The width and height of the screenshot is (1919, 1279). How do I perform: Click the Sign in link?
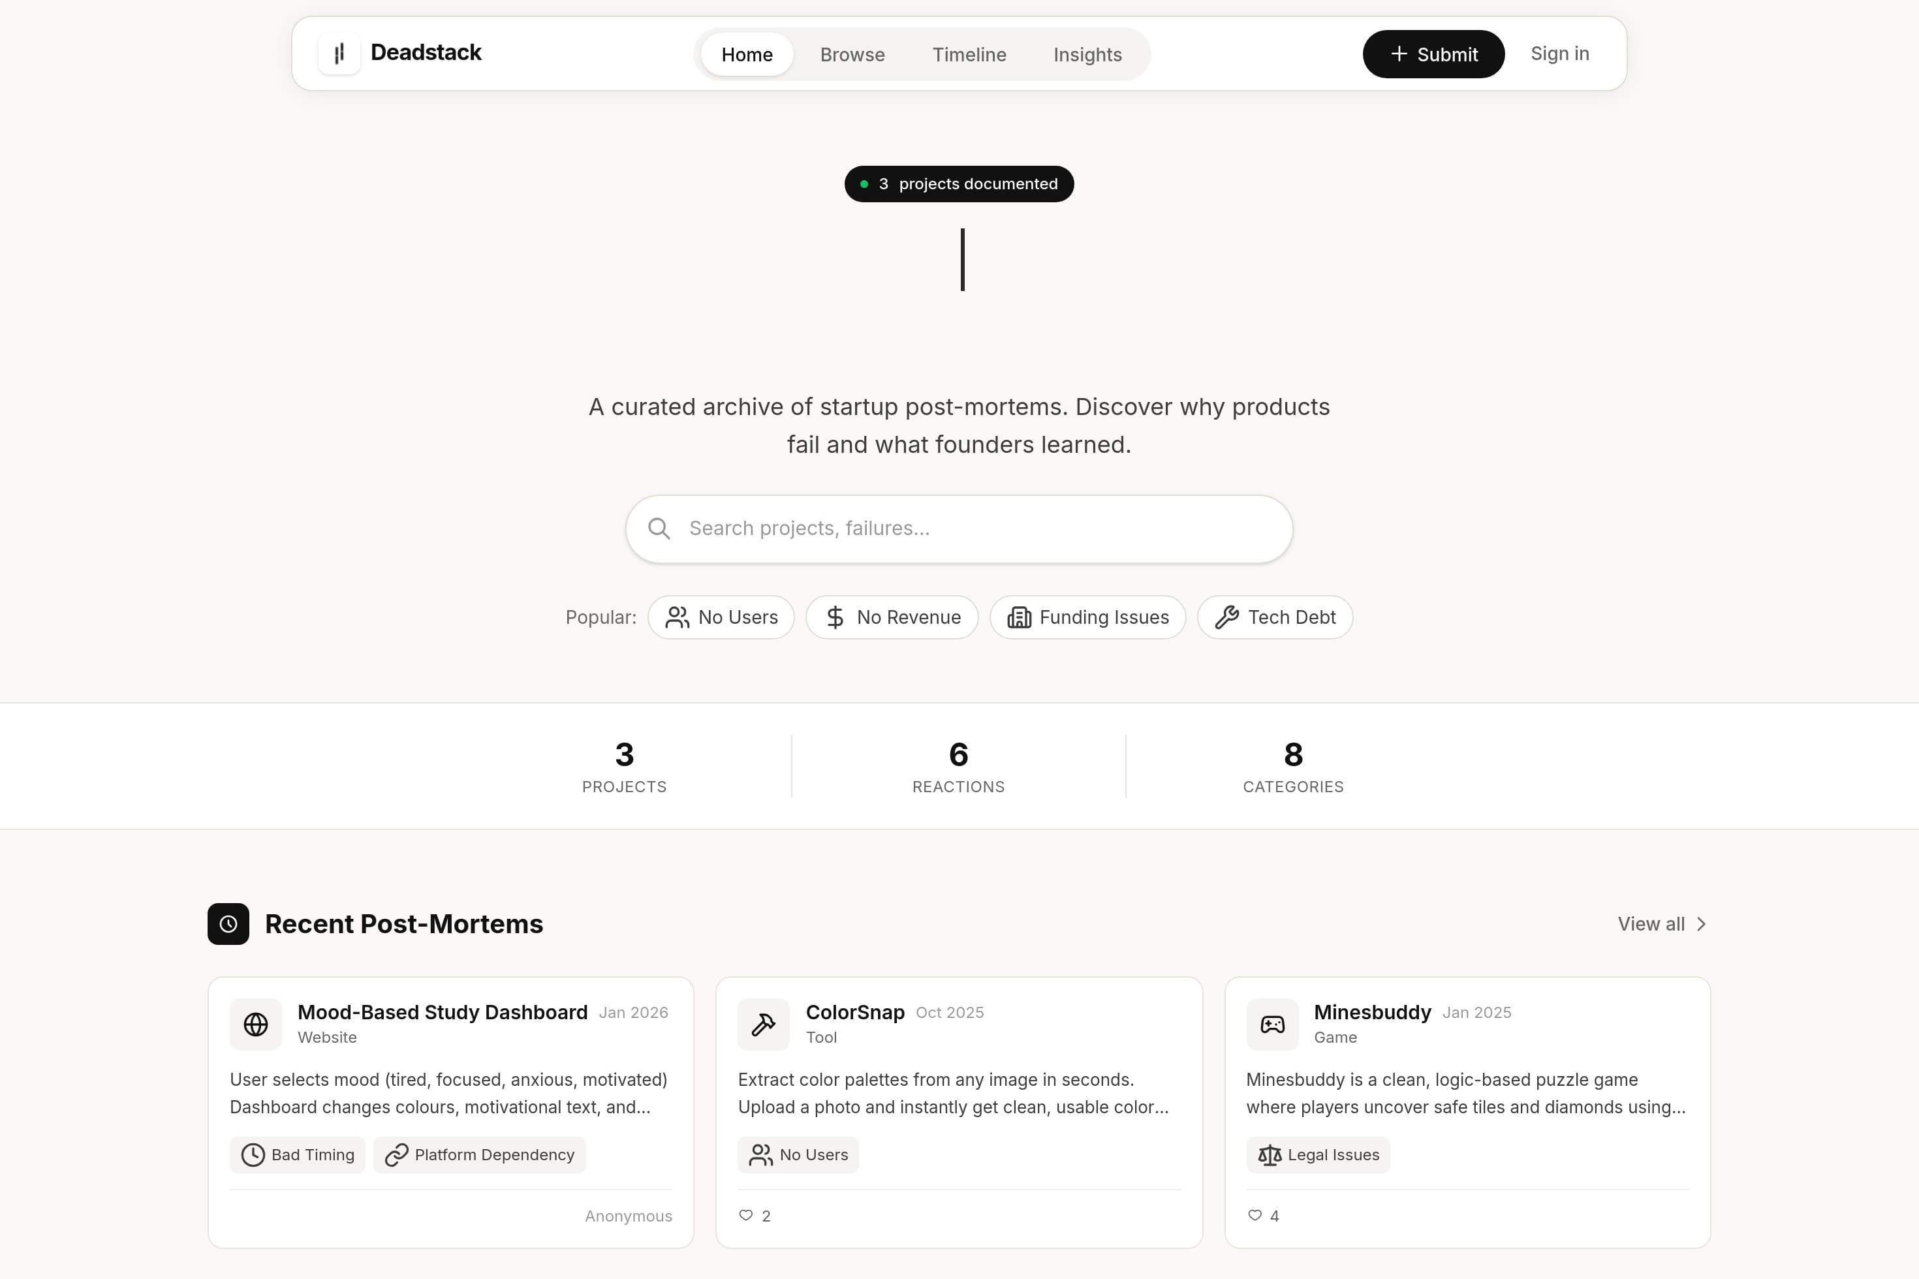(x=1559, y=54)
